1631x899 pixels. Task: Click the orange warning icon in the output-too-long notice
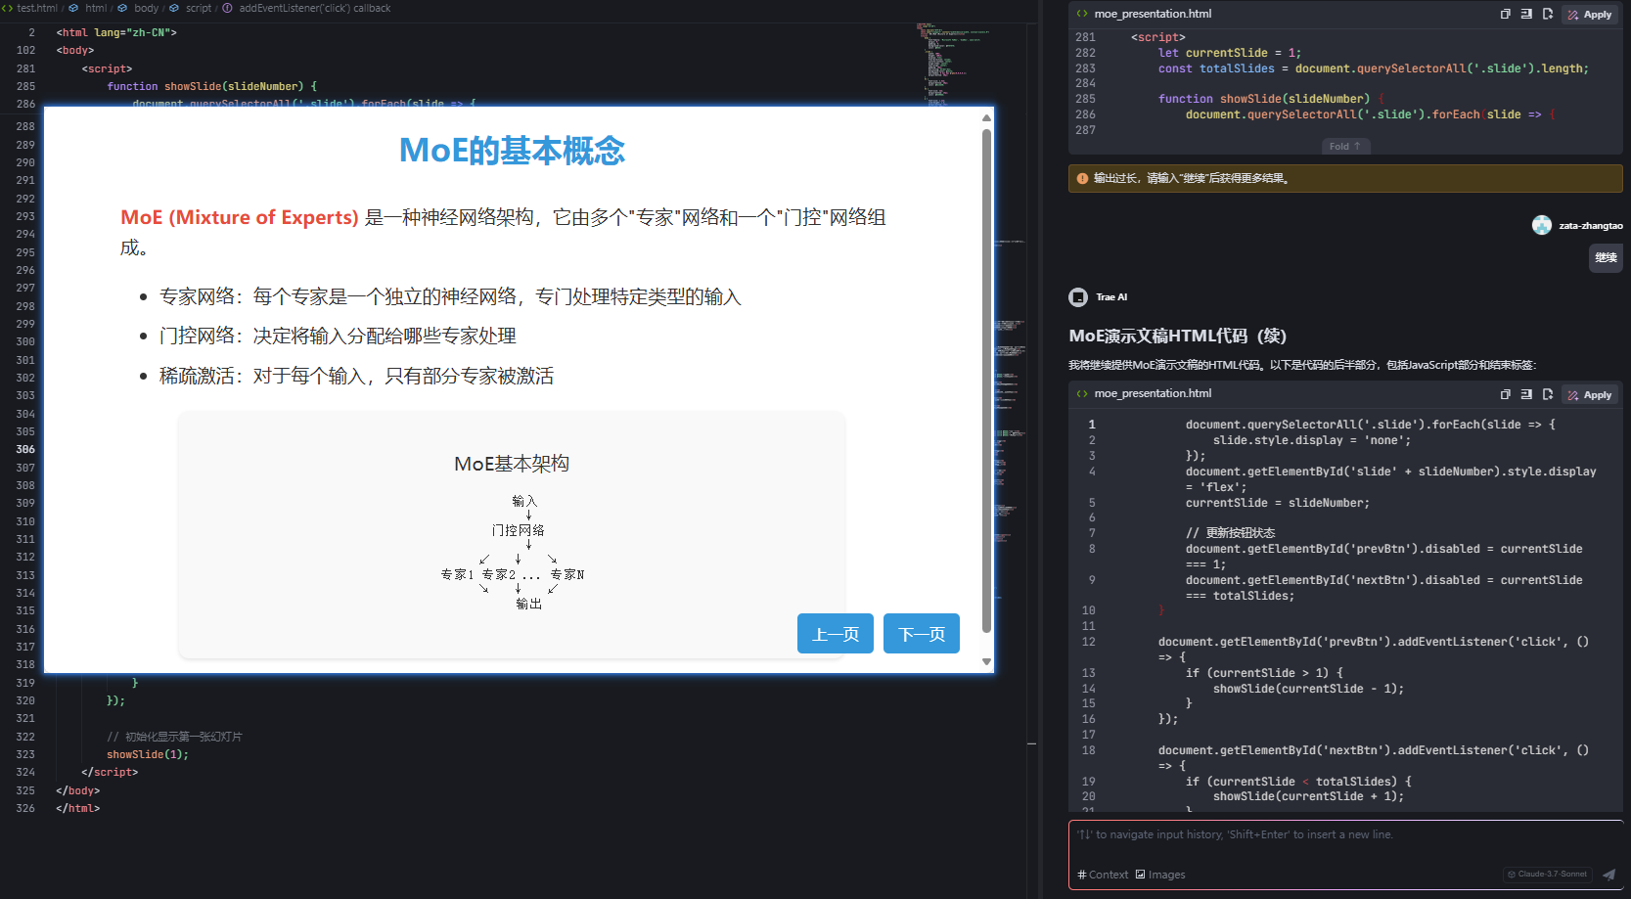(1082, 178)
